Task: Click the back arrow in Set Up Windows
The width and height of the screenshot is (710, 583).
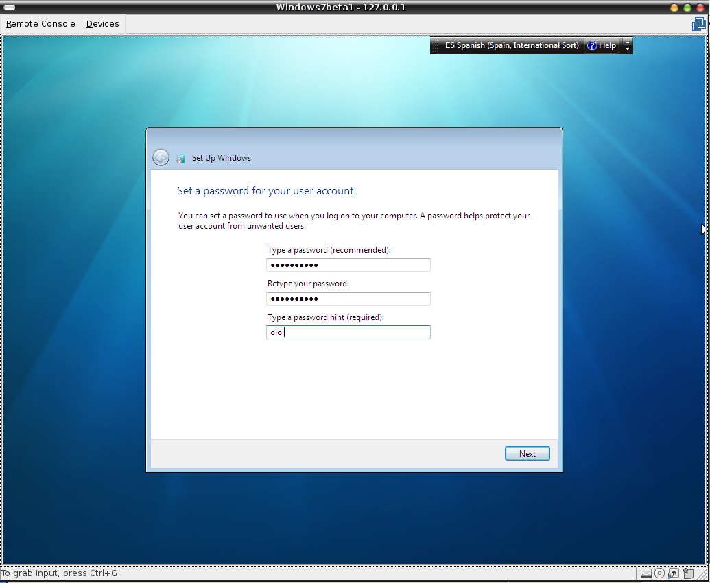Action: (x=161, y=157)
